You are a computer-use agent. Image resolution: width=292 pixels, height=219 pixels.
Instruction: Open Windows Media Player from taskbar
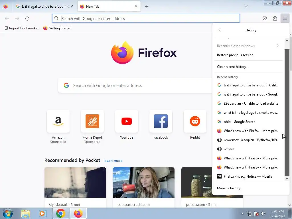[43, 213]
